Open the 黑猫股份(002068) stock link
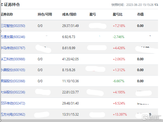The width and height of the screenshot is (163, 122). [13, 81]
